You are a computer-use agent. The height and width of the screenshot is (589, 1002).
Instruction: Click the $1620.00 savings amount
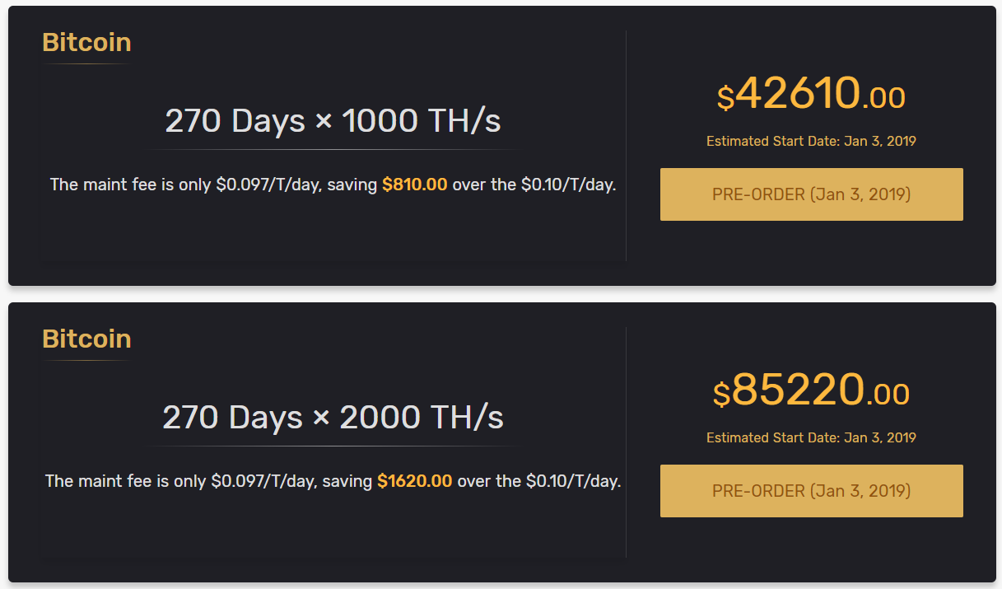coord(414,481)
